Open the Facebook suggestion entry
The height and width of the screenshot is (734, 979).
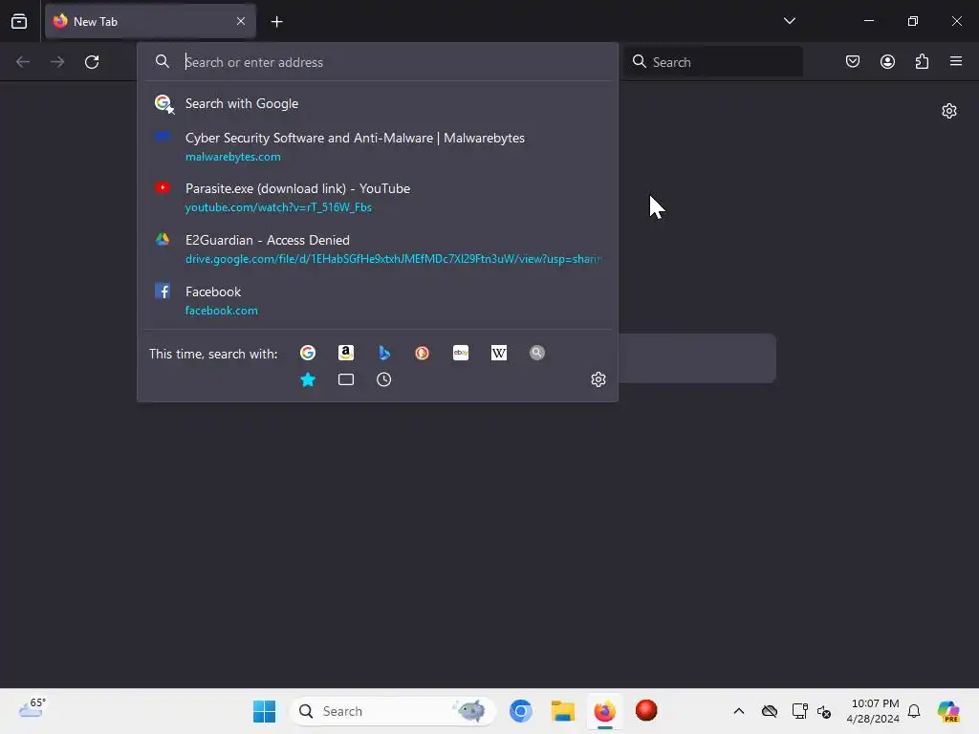[x=378, y=301]
